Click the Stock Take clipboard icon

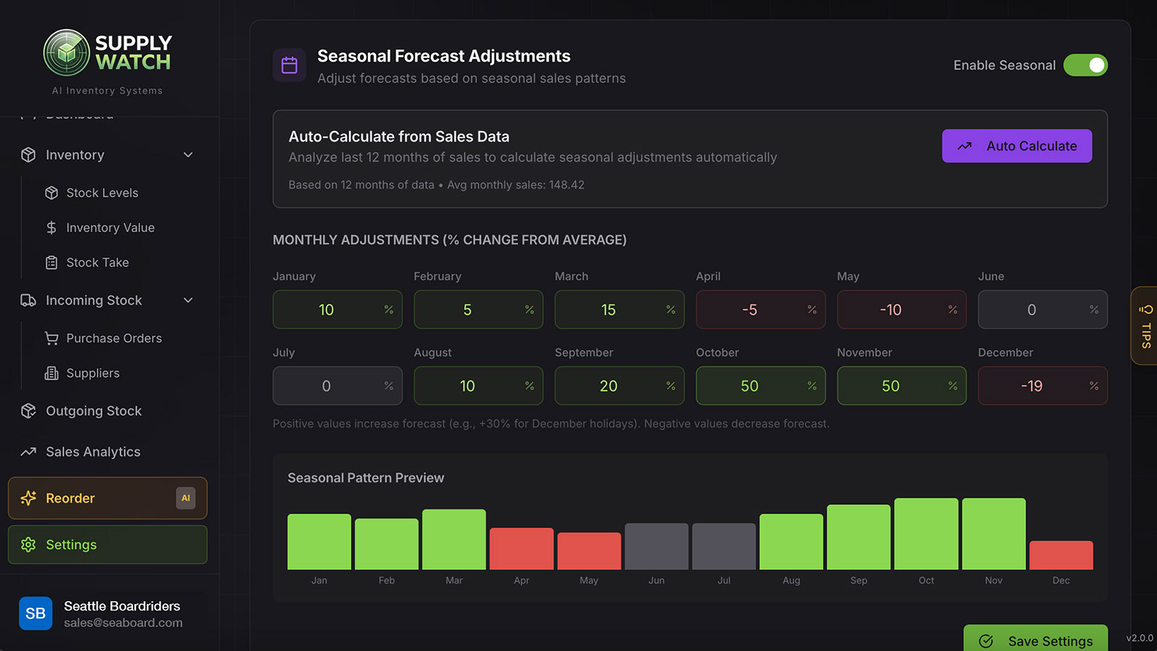[51, 263]
